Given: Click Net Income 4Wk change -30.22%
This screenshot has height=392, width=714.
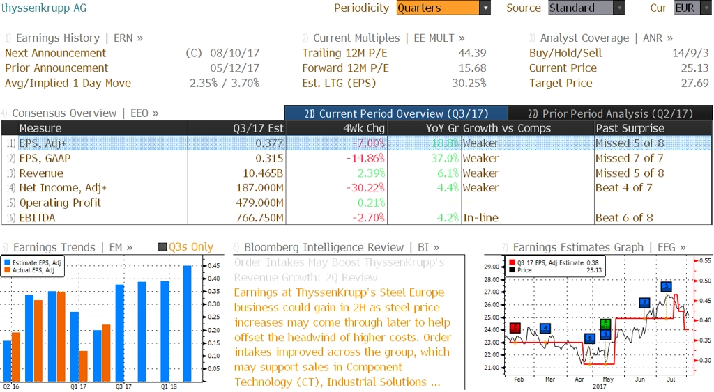Looking at the screenshot, I should click(365, 188).
